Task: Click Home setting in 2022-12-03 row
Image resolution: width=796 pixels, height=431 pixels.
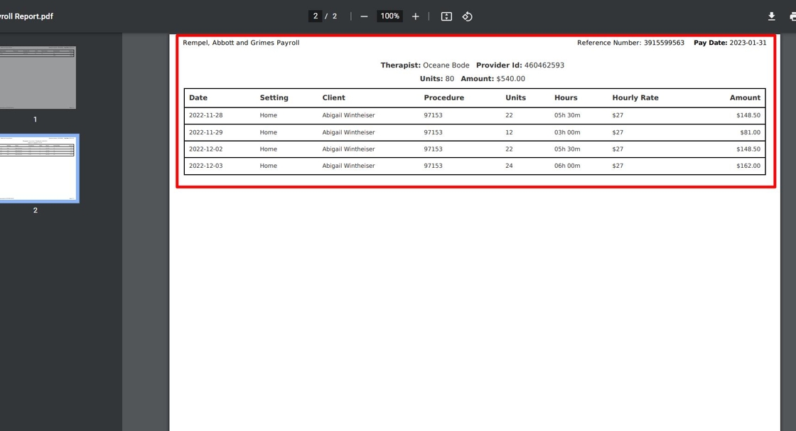Action: click(269, 166)
